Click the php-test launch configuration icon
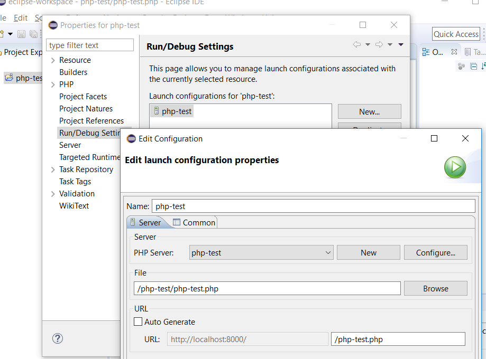 click(157, 110)
